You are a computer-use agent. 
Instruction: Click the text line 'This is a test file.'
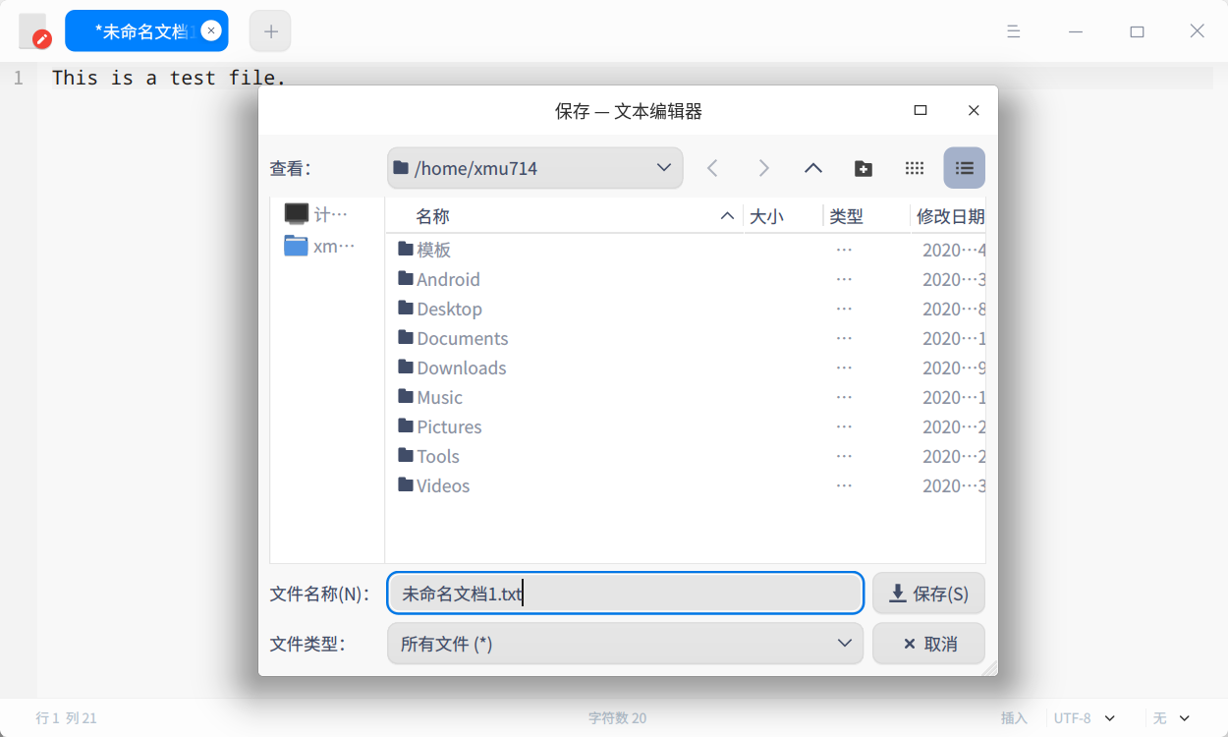coord(169,78)
